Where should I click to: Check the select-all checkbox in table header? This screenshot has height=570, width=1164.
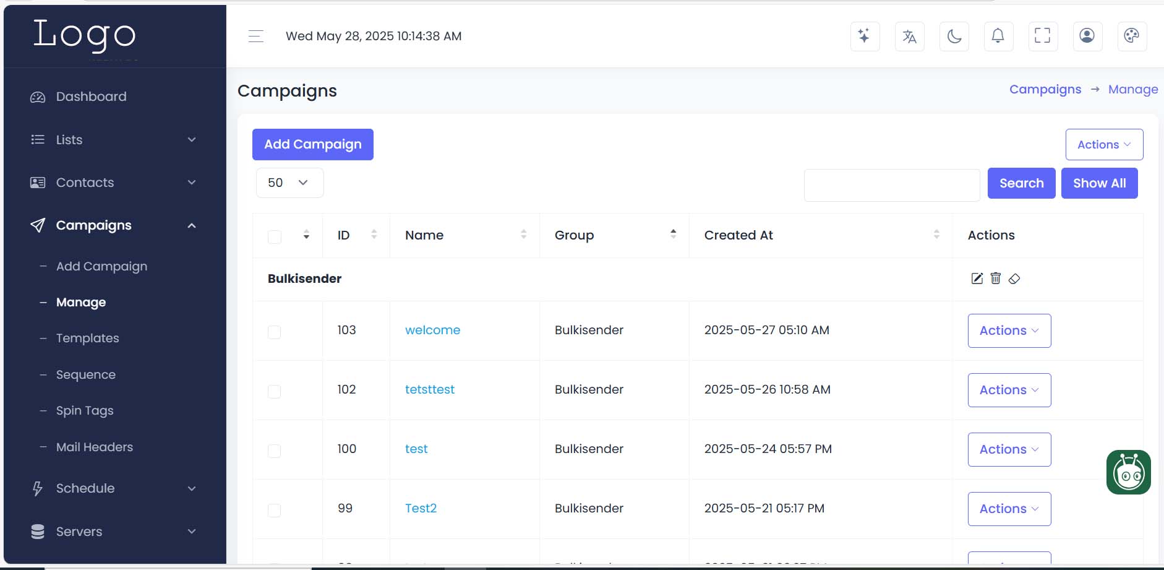pos(275,236)
